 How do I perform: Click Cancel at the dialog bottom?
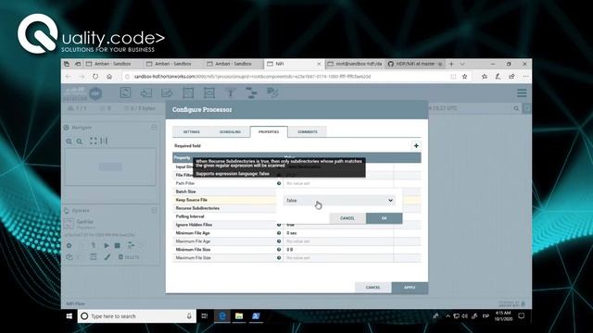[x=372, y=288]
